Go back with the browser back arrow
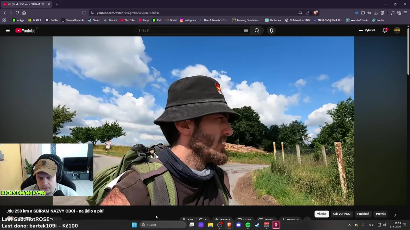 pyautogui.click(x=4, y=13)
